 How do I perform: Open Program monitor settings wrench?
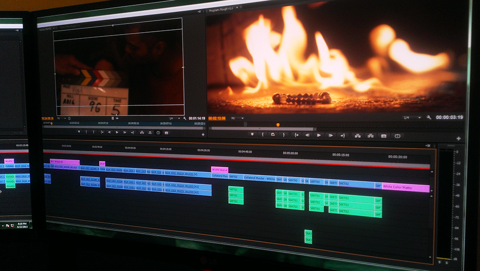click(428, 117)
